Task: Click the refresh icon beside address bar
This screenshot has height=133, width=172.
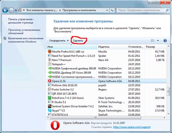Action: tap(112, 11)
